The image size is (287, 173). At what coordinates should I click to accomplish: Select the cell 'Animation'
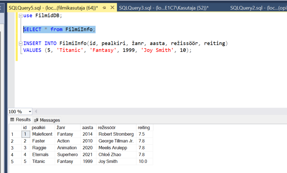click(68, 148)
